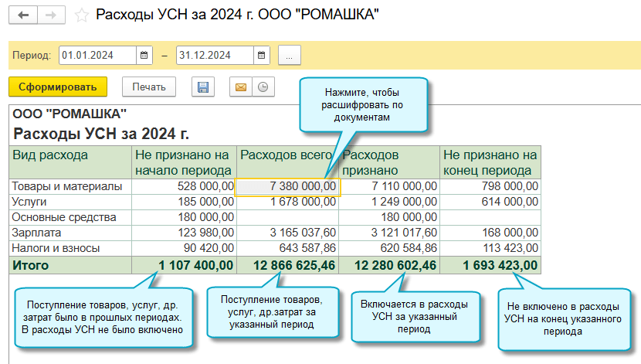Viewport: 641px width, 364px height.
Task: Click the Печать button
Action: point(149,87)
